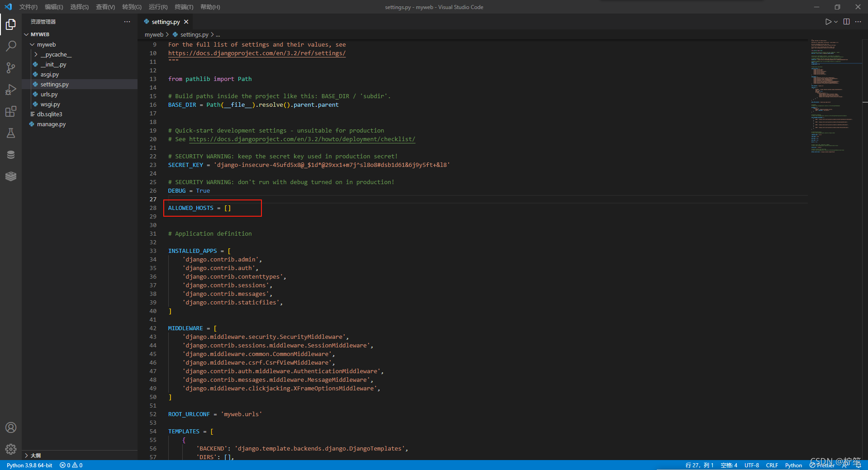868x470 pixels.
Task: Open asgi.py from the explorer
Action: tap(80, 74)
